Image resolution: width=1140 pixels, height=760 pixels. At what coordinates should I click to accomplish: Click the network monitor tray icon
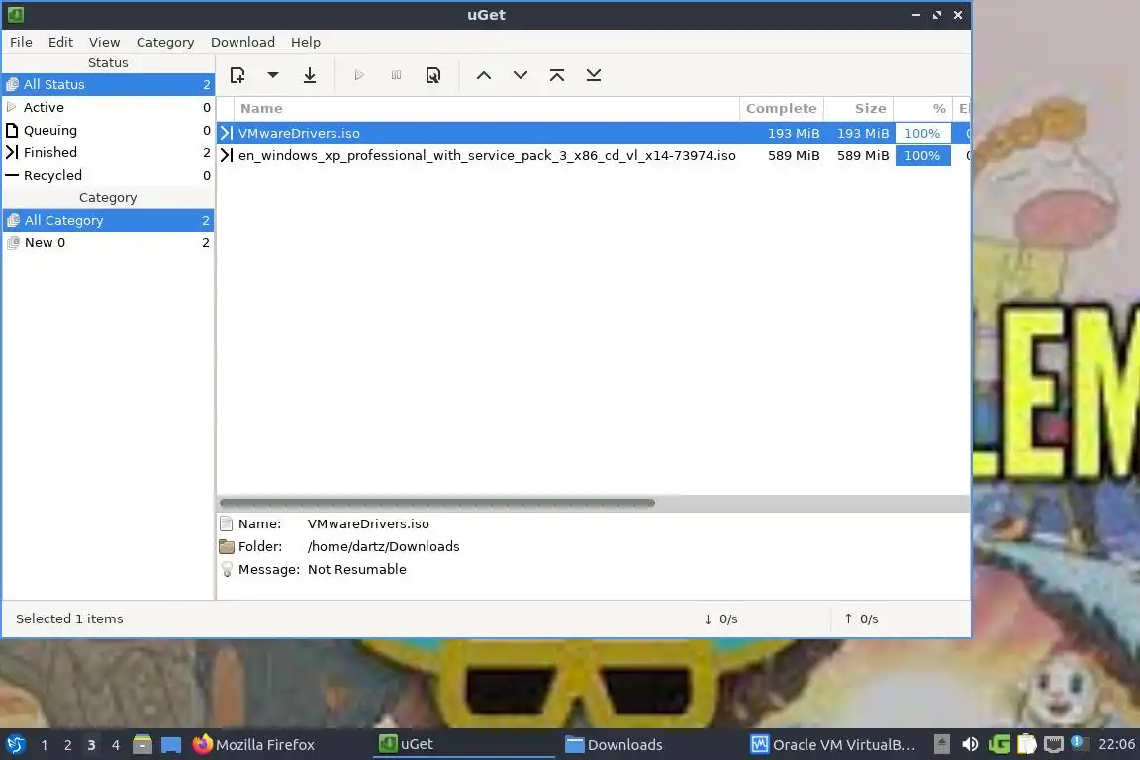(x=1054, y=745)
